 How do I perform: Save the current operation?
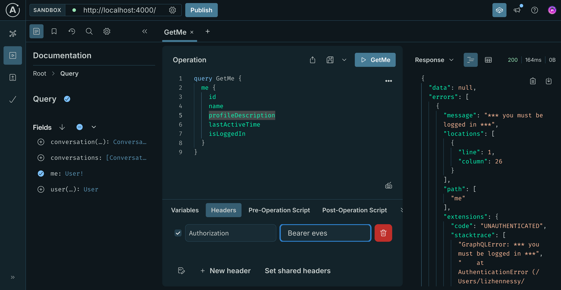pos(330,60)
